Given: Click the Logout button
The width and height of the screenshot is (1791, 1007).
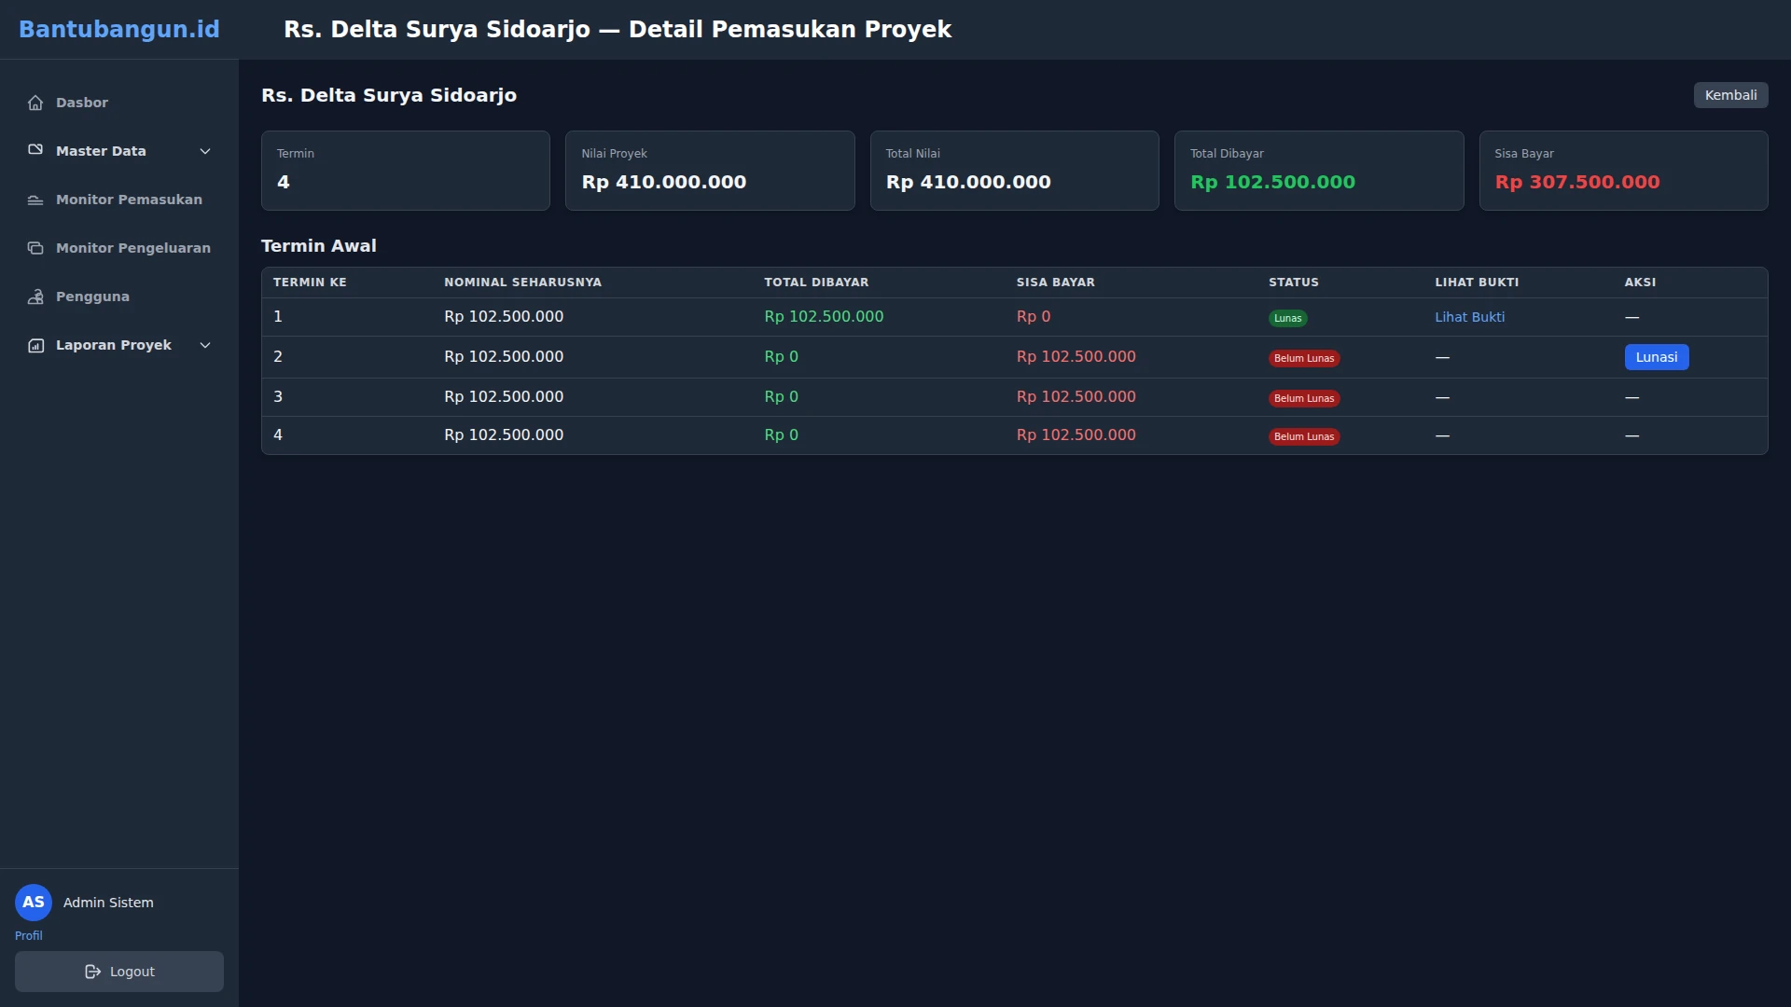Looking at the screenshot, I should pos(119,972).
